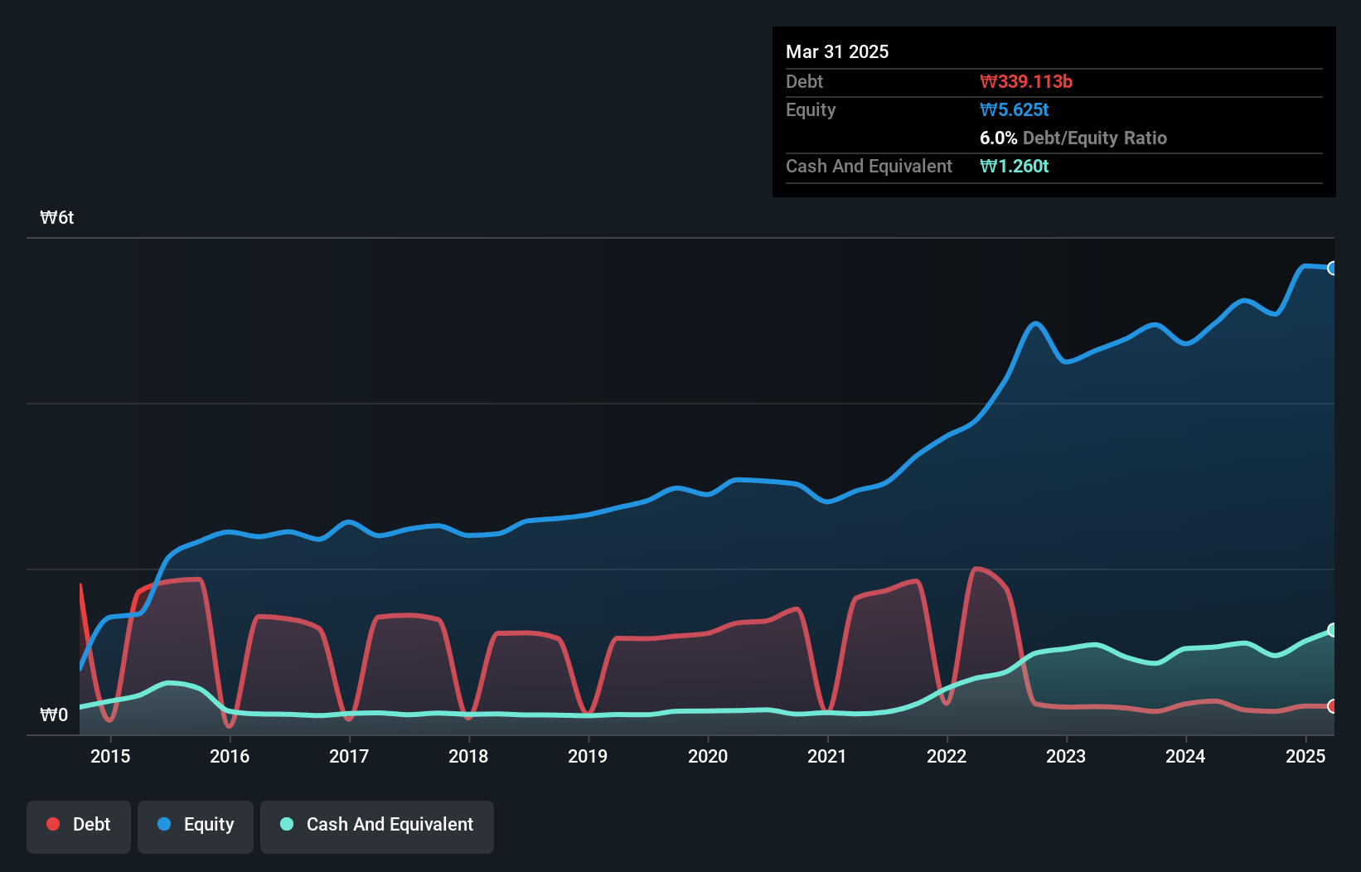
Task: Click the teal Cash And Equivalent legend dot
Action: (286, 824)
